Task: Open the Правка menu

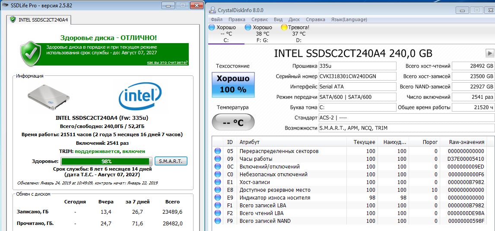Action: (237, 19)
